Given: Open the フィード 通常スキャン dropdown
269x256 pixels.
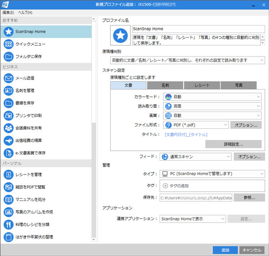Looking at the screenshot, I should (x=195, y=157).
